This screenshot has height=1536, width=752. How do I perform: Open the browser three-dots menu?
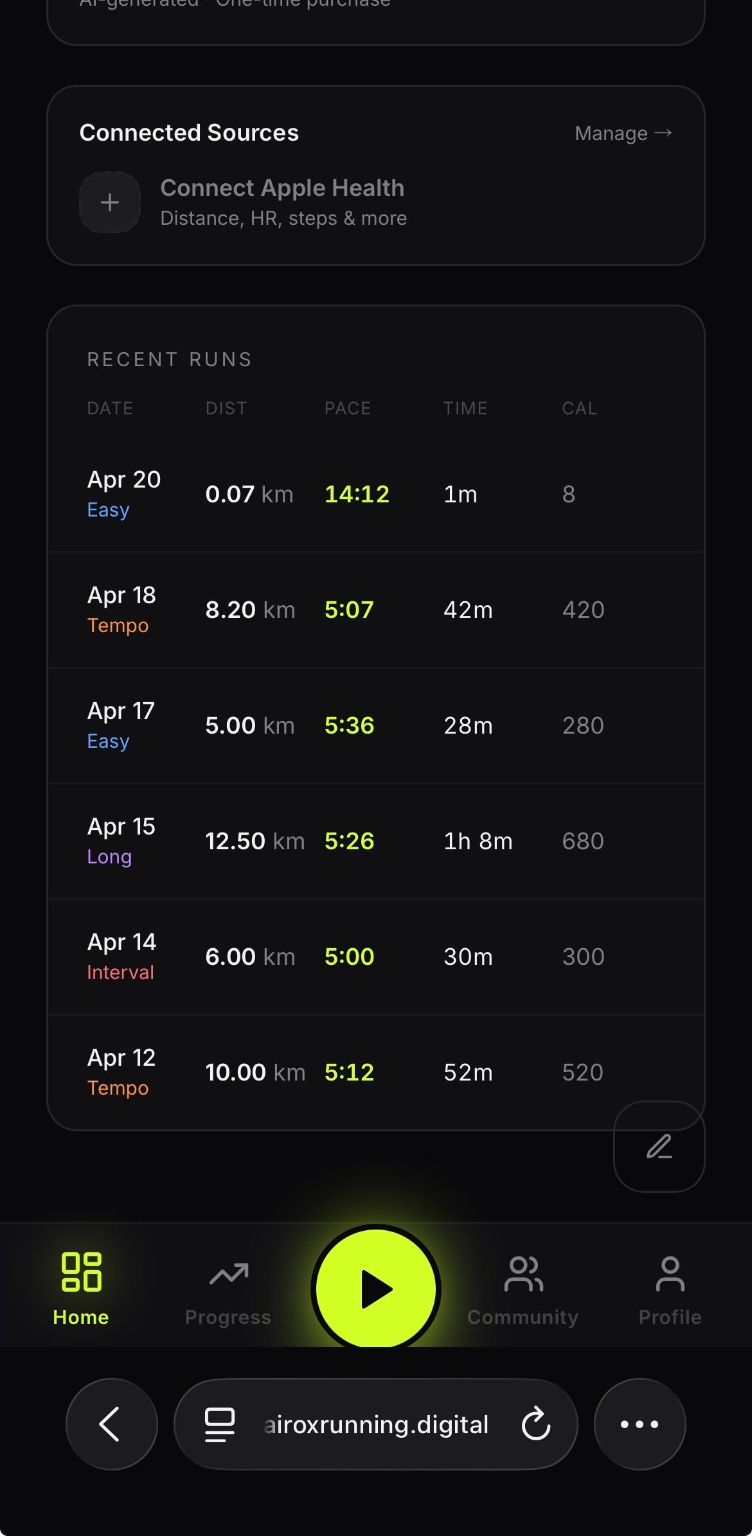click(x=640, y=1424)
